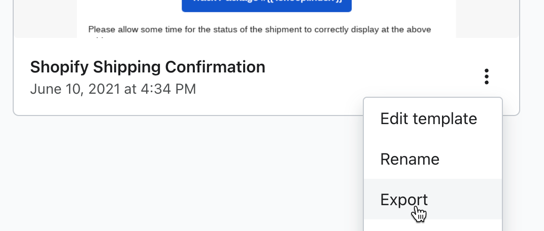
Task: Click the Shopify Shipping Confirmation title
Action: pyautogui.click(x=148, y=67)
